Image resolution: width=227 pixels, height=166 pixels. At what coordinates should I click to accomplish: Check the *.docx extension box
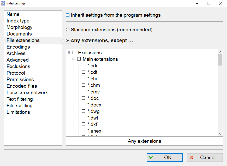click(84, 105)
